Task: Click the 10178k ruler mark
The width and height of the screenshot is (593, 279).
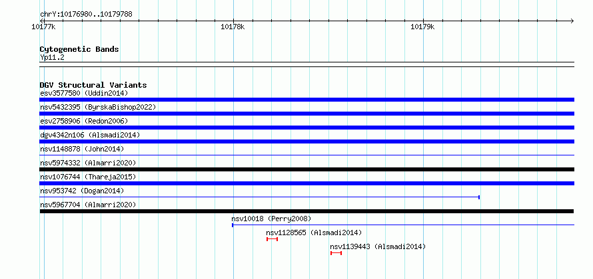Action: [x=233, y=27]
